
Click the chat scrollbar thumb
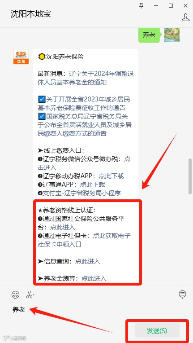tap(190, 176)
